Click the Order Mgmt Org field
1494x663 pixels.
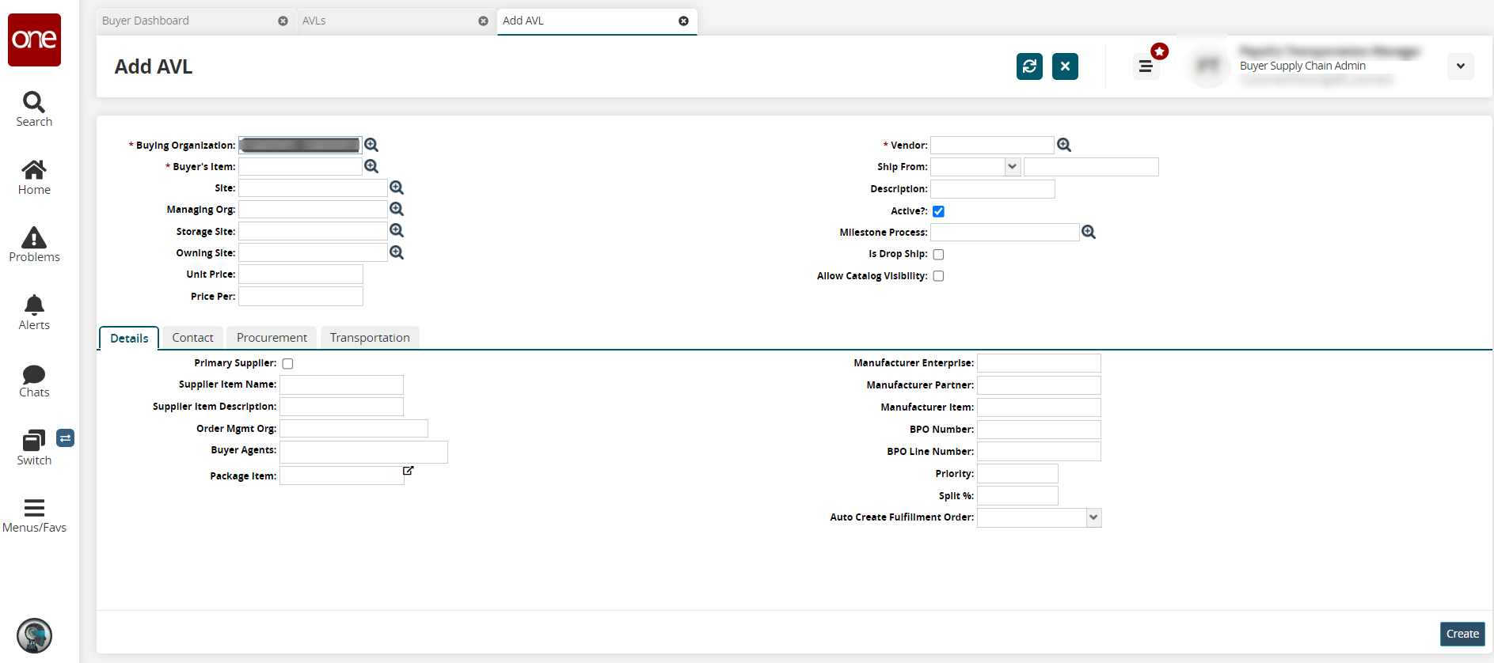click(x=354, y=429)
